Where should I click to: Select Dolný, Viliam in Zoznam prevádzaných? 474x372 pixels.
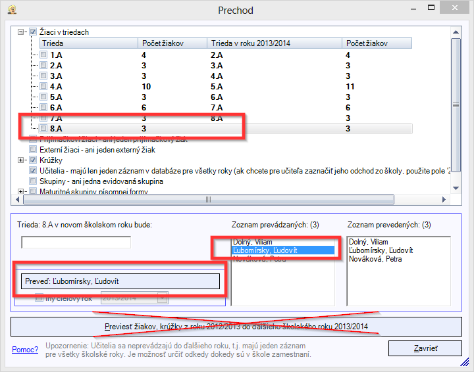[x=252, y=242]
